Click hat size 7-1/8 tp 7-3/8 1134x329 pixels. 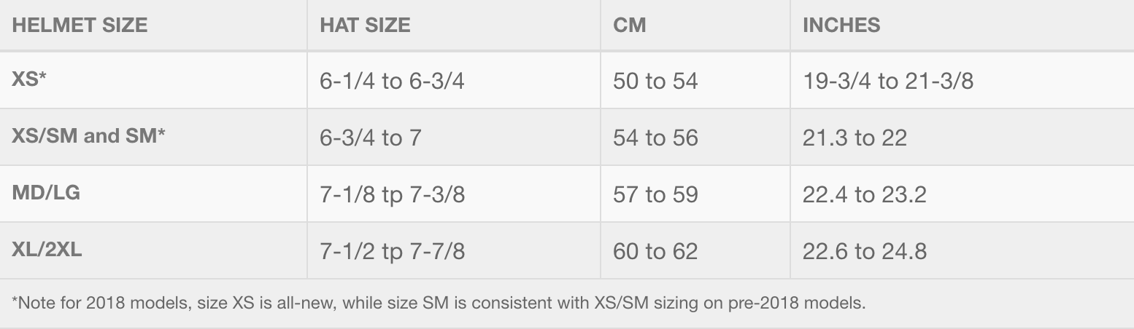(392, 194)
